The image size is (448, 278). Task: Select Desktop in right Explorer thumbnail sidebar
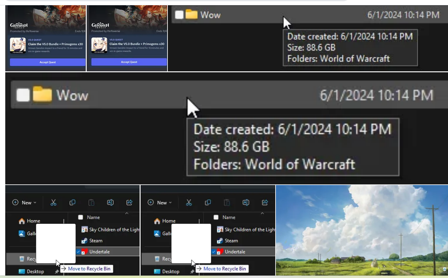click(x=171, y=272)
